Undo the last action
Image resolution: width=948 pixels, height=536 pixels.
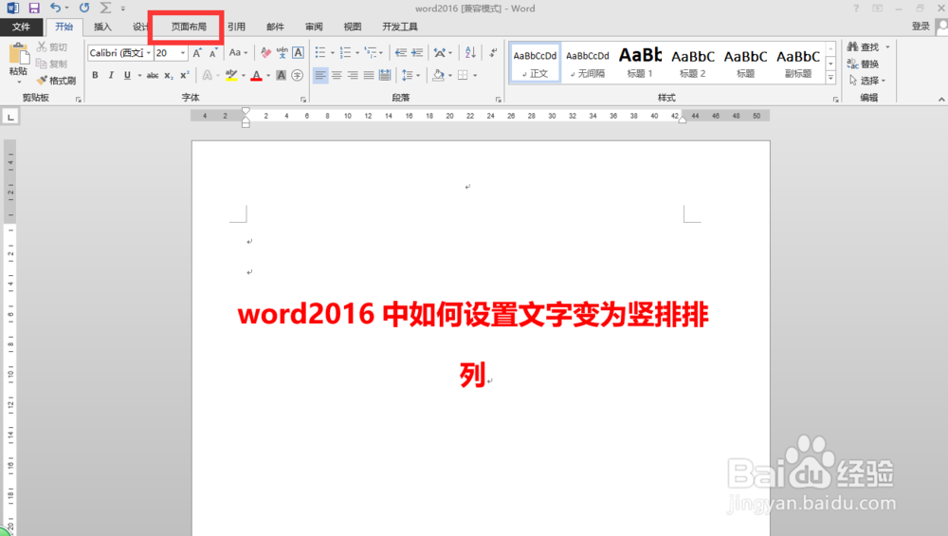tap(56, 8)
